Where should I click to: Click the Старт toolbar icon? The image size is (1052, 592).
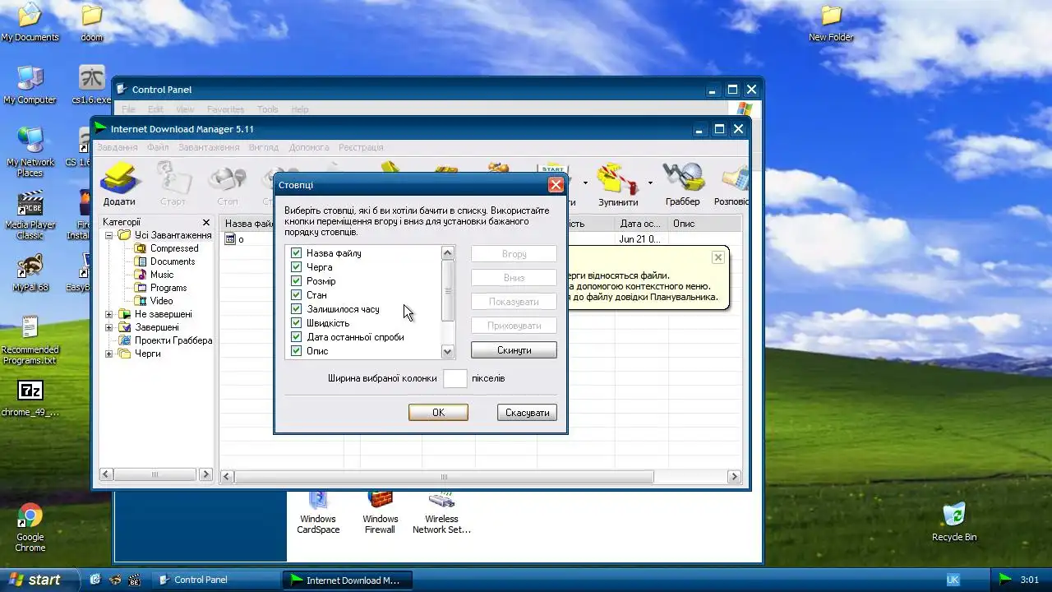point(173,184)
